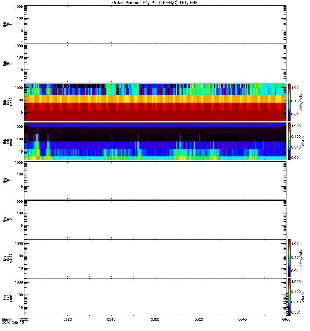Click the '<|mV/m|>' unit label beside thc edc12 bar
310x331 pixels.
301,258
